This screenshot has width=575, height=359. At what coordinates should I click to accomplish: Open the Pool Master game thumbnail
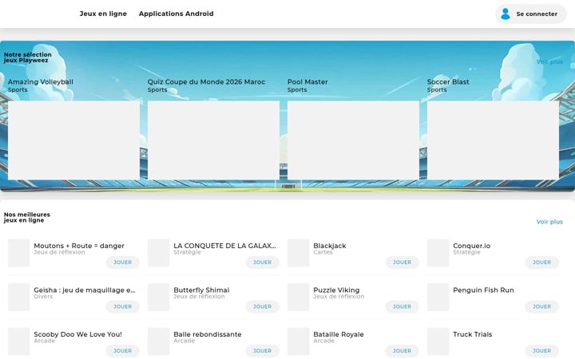[353, 140]
